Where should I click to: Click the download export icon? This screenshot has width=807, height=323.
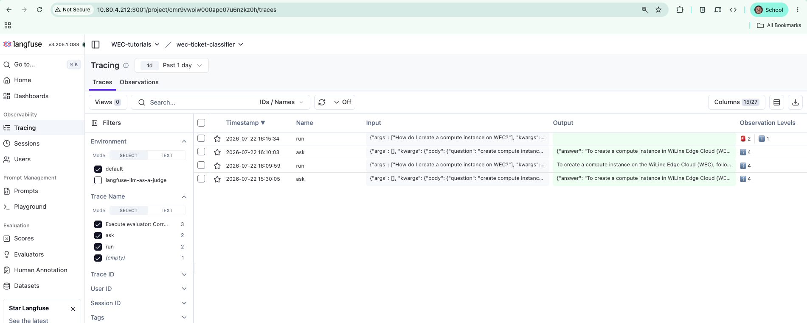click(x=795, y=102)
